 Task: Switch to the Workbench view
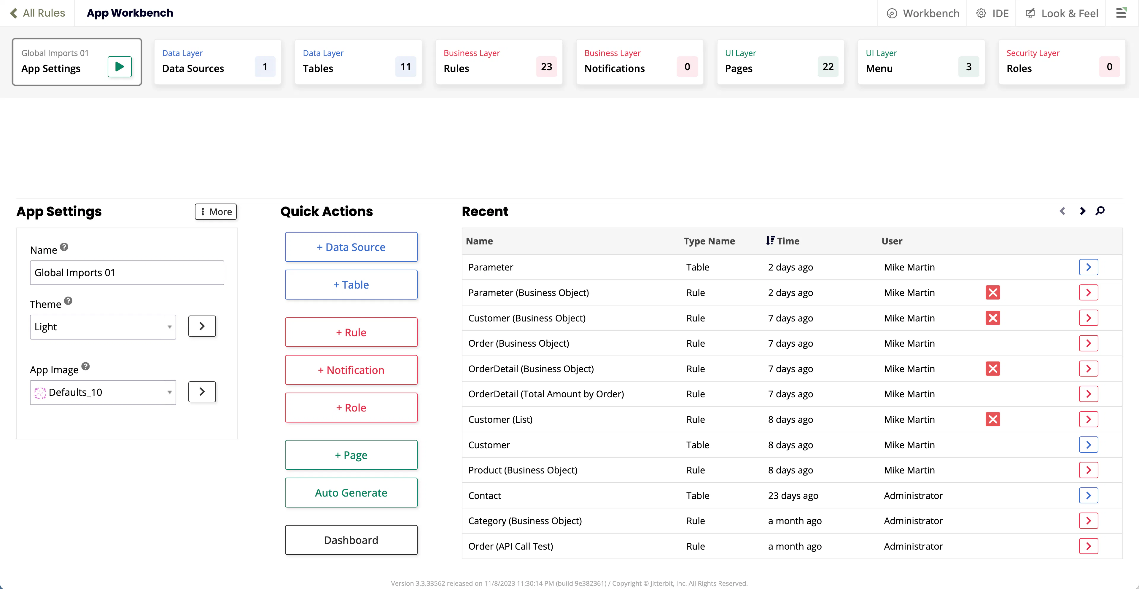923,13
